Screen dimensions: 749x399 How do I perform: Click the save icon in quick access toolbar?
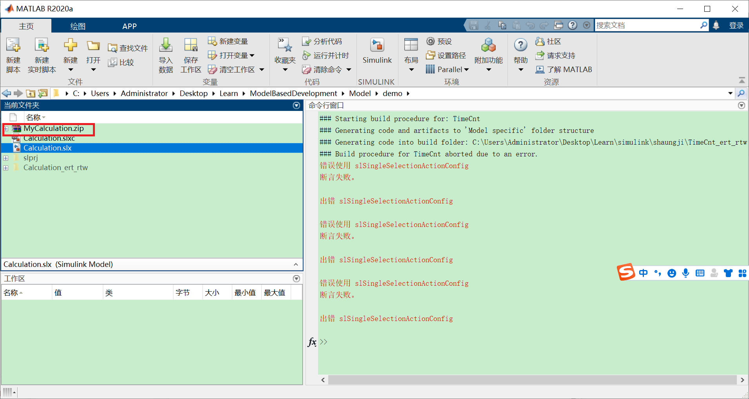pos(474,25)
